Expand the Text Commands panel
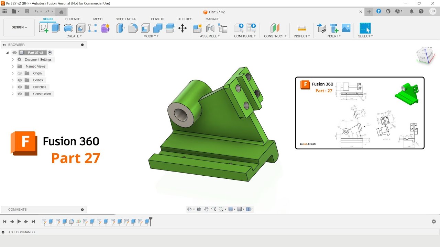This screenshot has height=247, width=440. coord(3,232)
